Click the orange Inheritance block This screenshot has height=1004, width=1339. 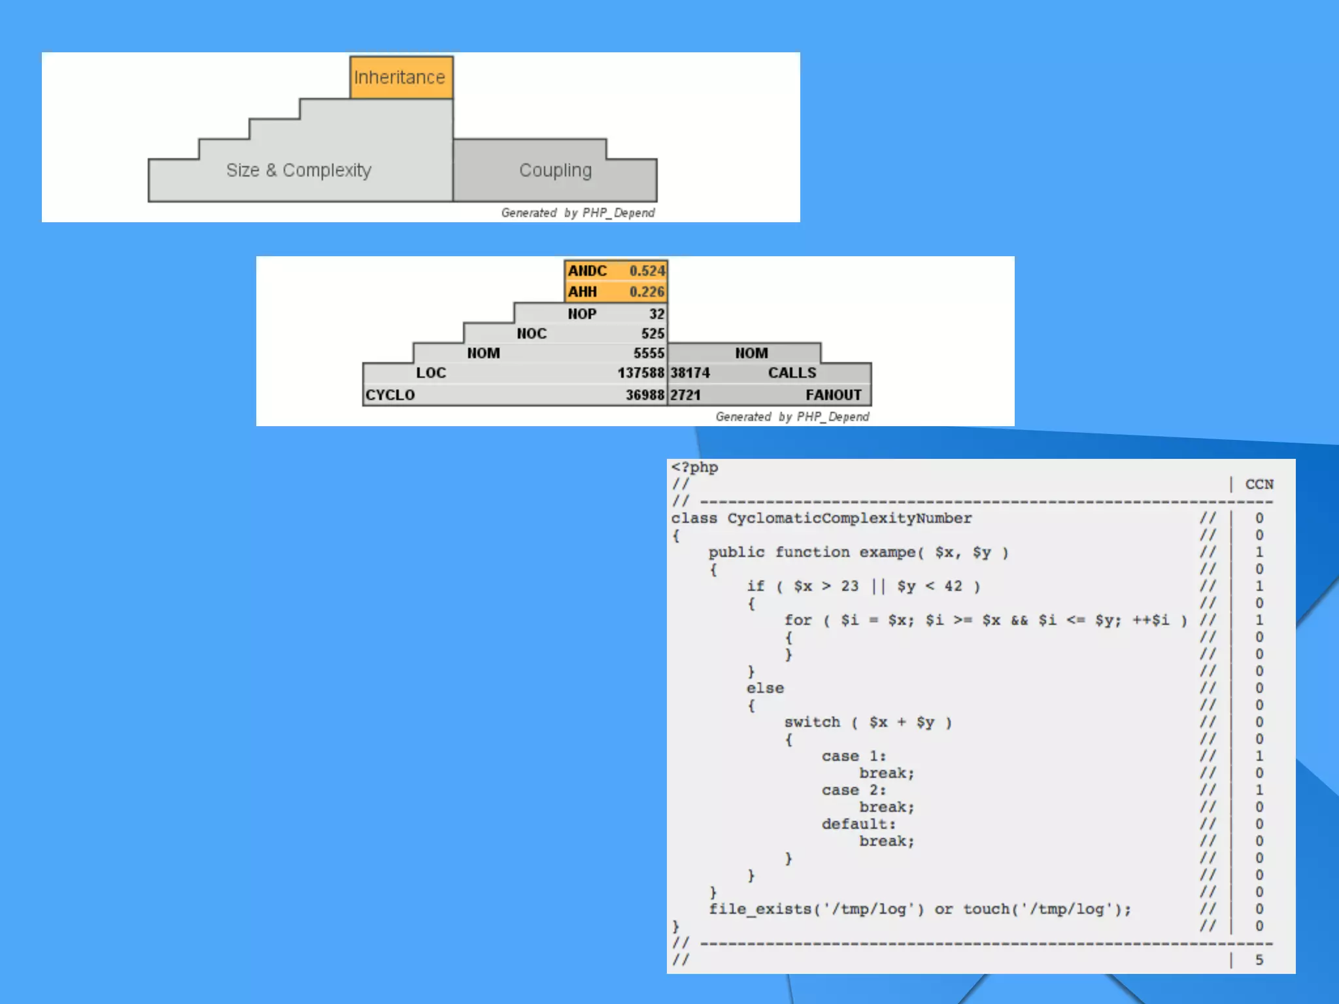[x=401, y=77]
